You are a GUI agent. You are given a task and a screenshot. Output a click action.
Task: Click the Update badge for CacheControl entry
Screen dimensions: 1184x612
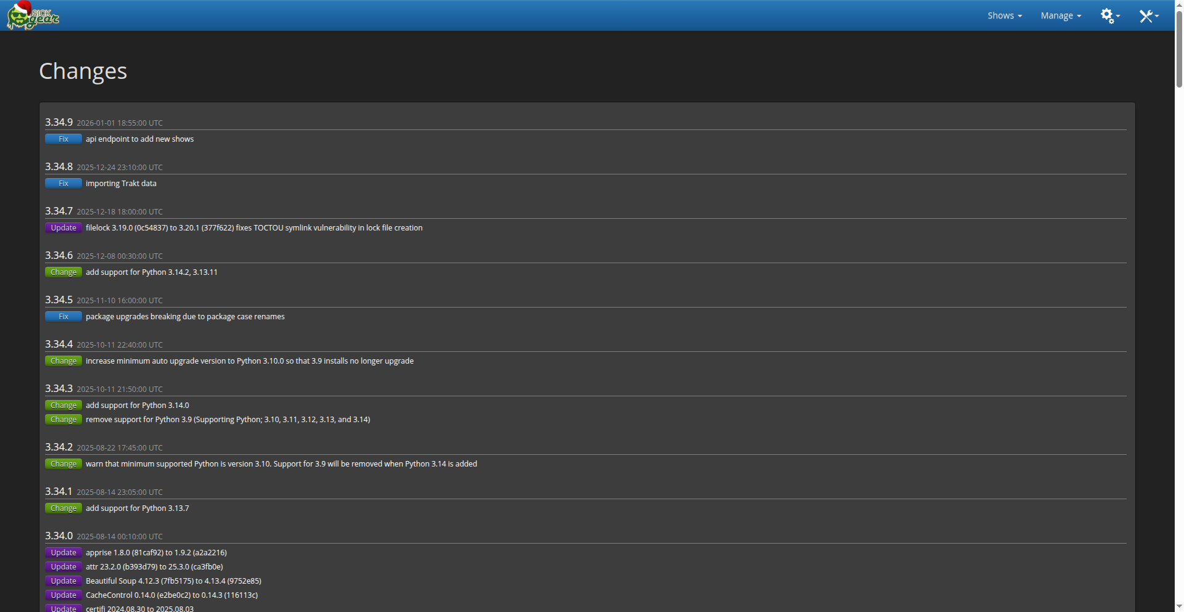coord(64,595)
